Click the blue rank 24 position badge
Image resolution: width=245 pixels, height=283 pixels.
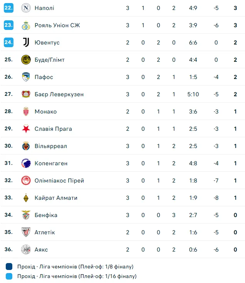[8, 43]
